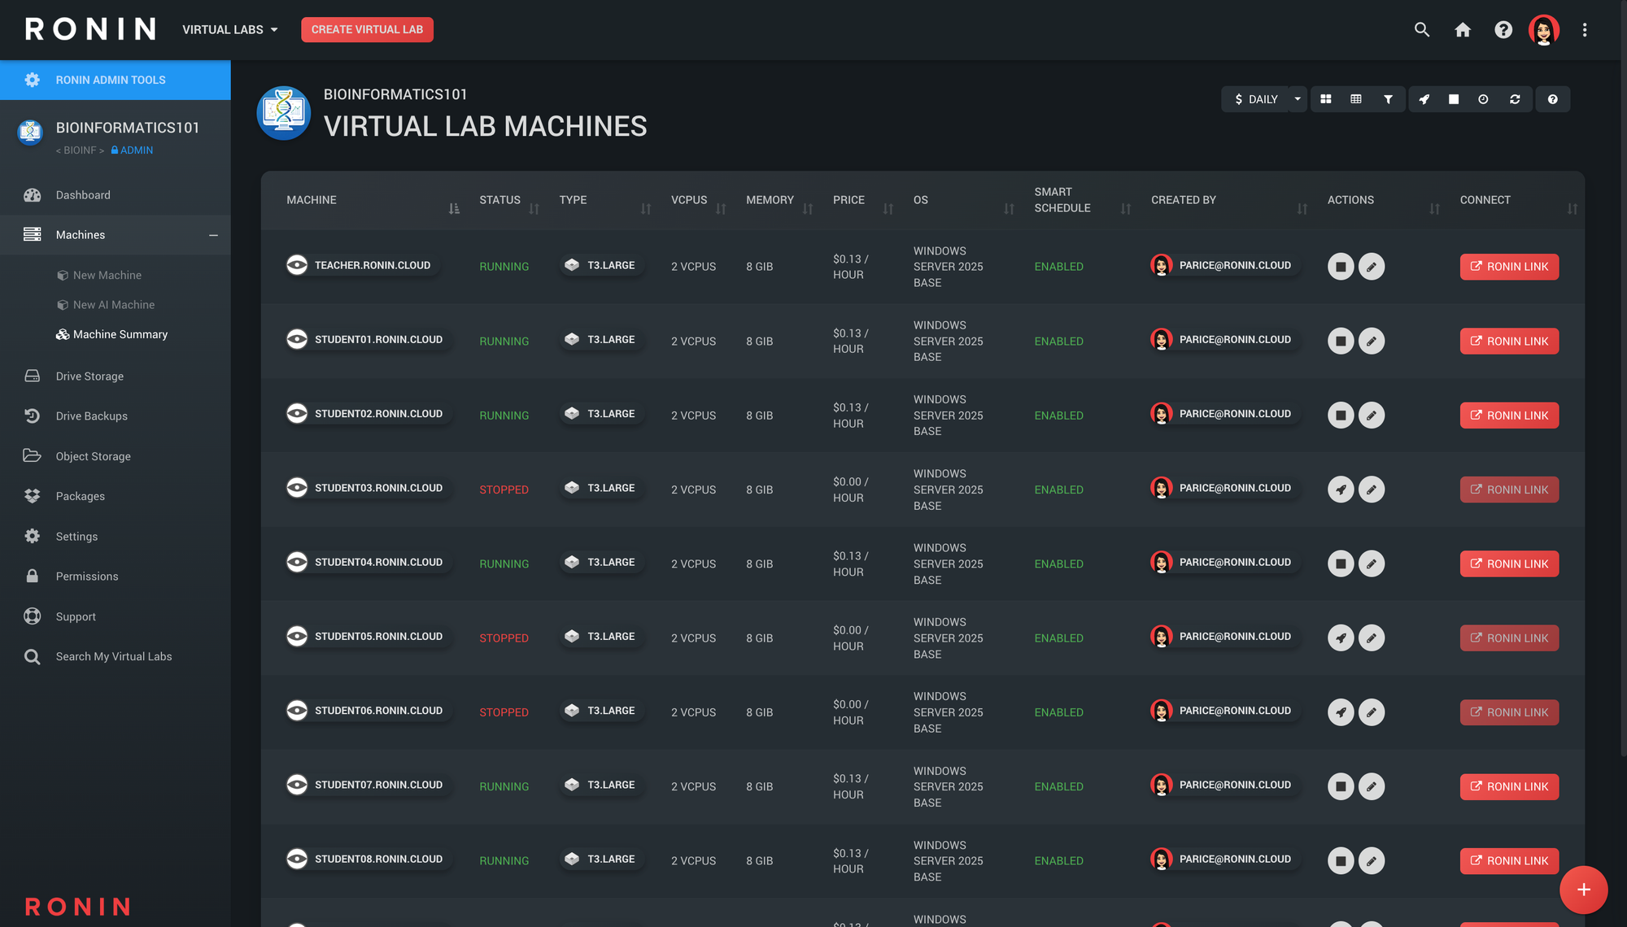Refresh the machine list
The height and width of the screenshot is (927, 1627).
point(1515,99)
